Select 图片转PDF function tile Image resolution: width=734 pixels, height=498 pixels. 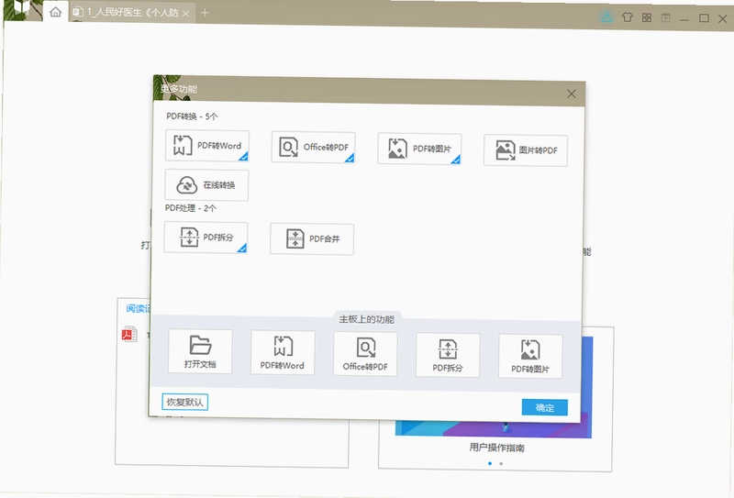click(x=526, y=150)
